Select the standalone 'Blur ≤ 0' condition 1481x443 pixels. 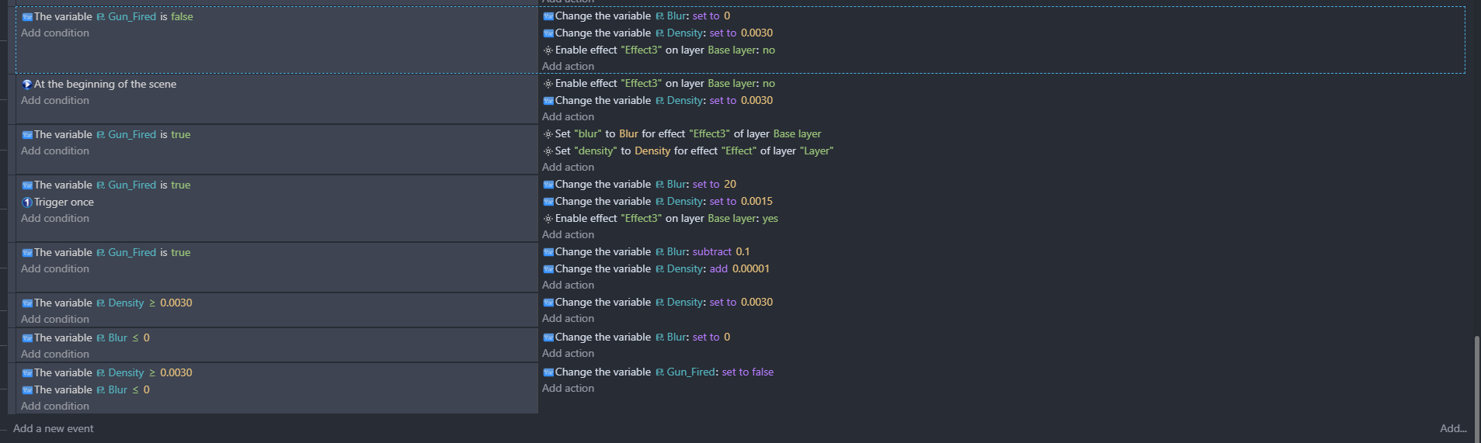coord(85,338)
